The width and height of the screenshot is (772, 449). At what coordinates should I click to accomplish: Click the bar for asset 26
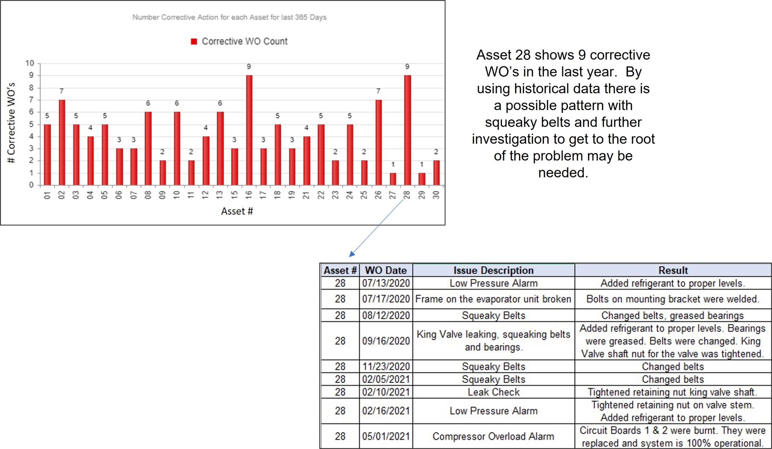point(379,142)
